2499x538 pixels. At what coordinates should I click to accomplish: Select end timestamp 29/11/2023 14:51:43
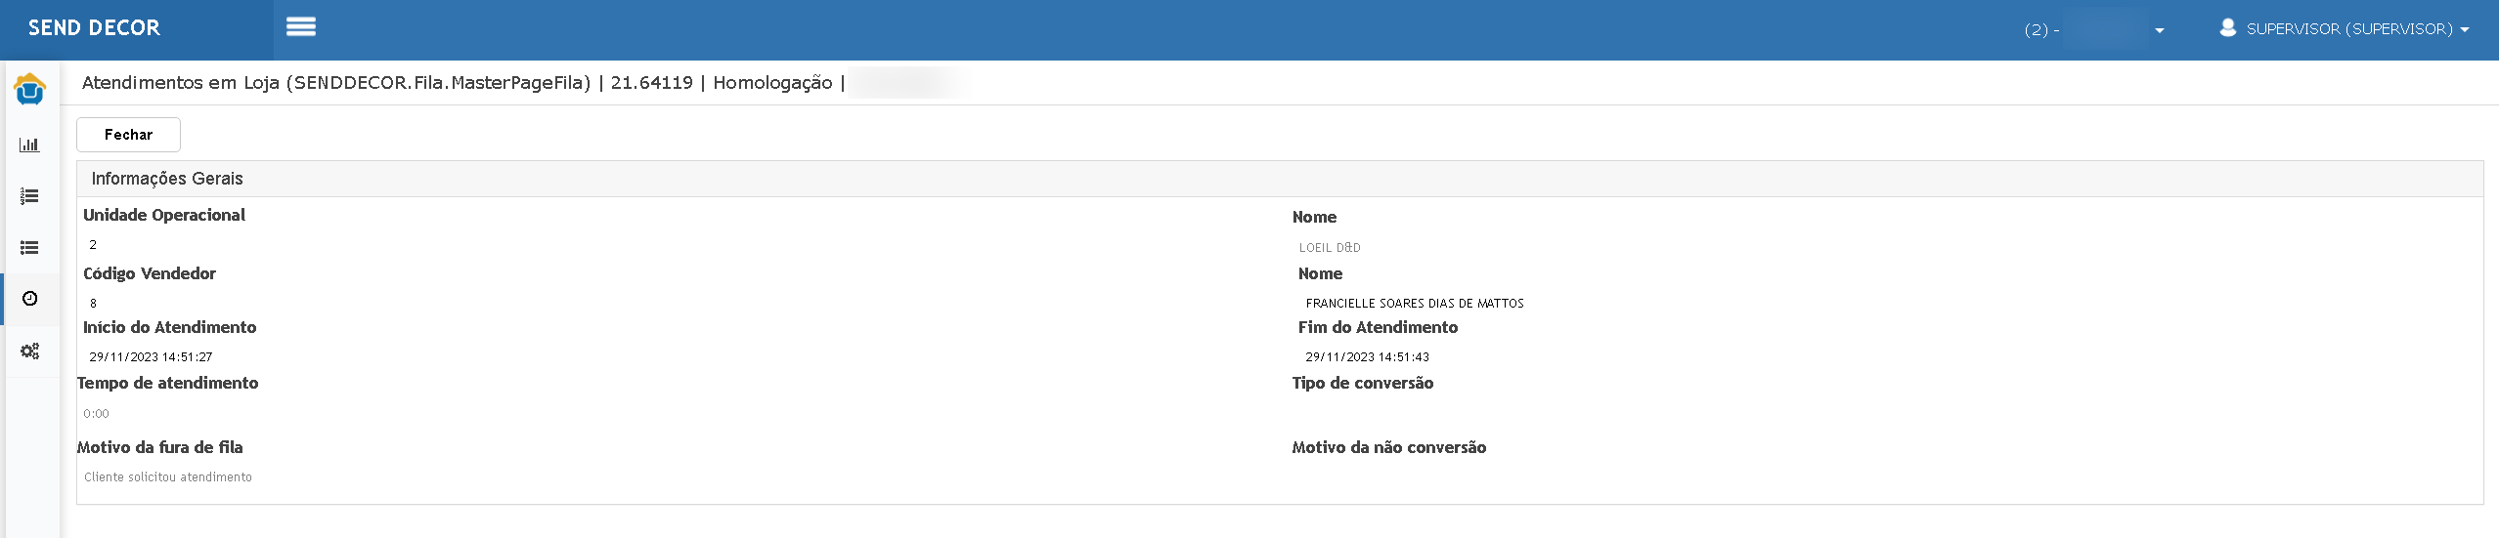[x=1367, y=357]
